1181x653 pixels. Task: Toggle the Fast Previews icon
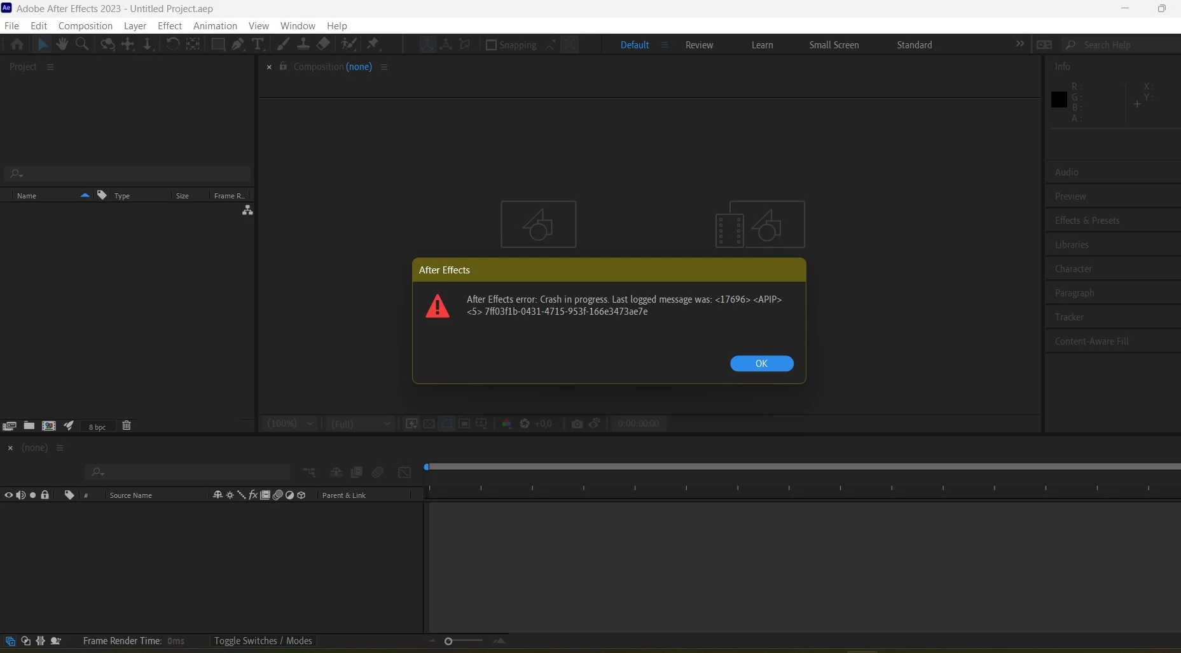[x=411, y=423]
